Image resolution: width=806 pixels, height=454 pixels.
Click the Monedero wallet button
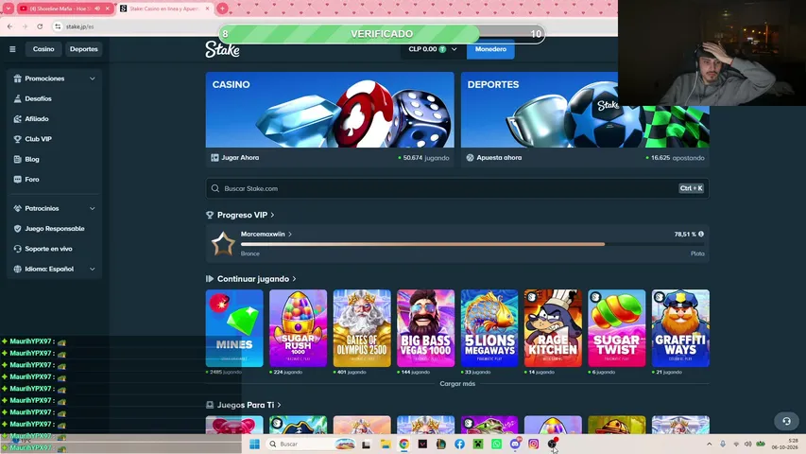[x=490, y=49]
